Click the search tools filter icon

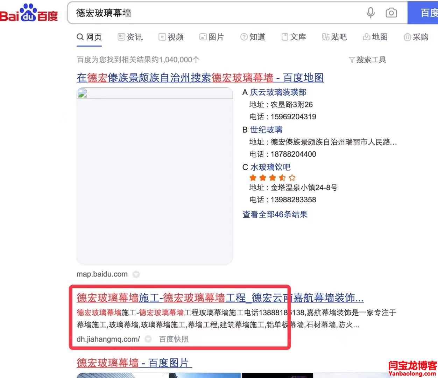coord(352,60)
